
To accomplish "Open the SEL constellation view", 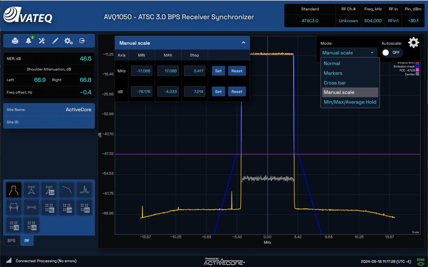I will pyautogui.click(x=49, y=207).
